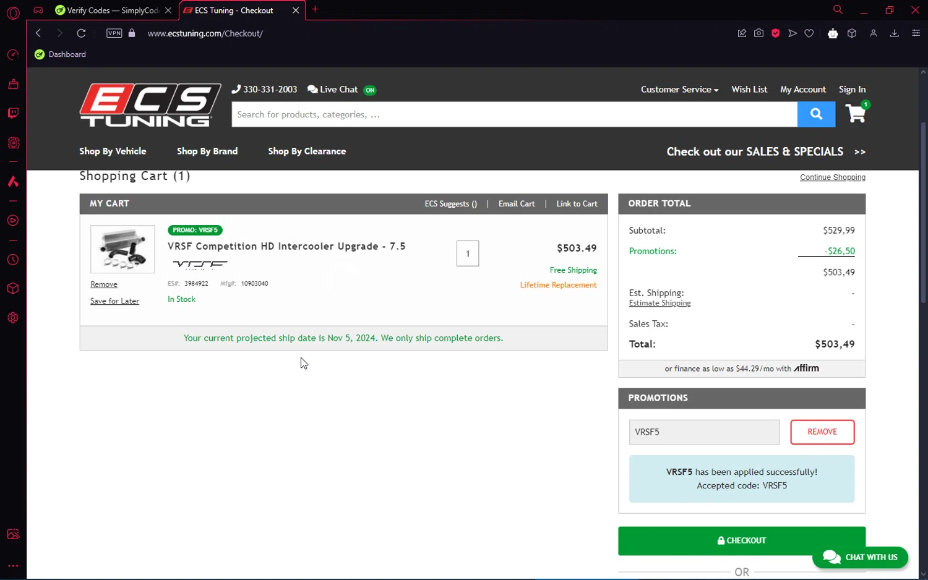This screenshot has height=580, width=928.
Task: Open the sidebar three-dots more menu
Action: [x=13, y=566]
